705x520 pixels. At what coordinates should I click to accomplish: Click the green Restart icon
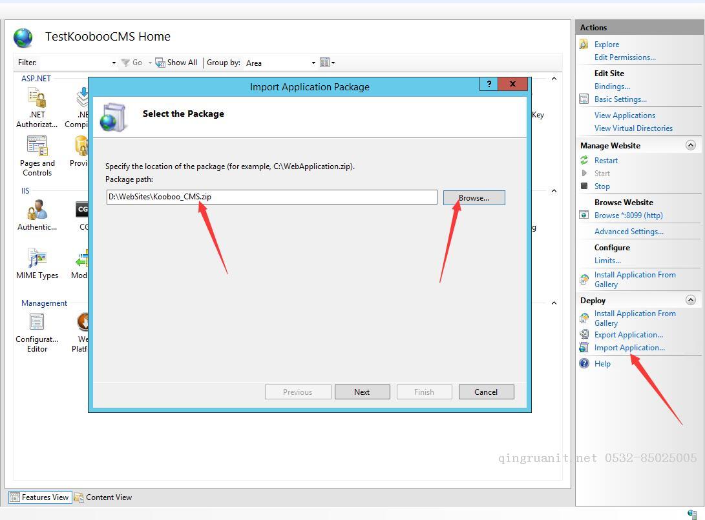coord(584,160)
